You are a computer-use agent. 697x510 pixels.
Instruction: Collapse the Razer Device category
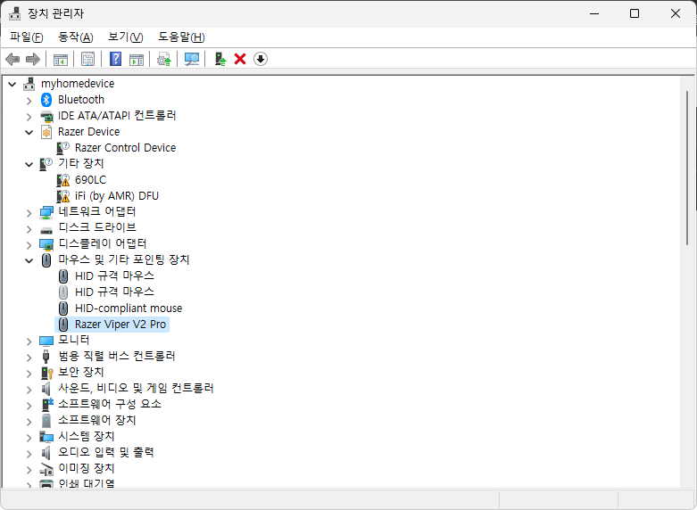[29, 132]
